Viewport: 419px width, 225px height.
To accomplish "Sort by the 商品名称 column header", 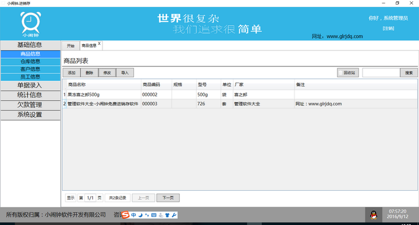I will 104,85.
